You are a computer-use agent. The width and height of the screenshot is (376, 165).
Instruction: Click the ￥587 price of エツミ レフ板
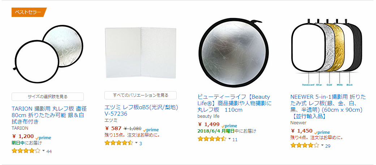tap(113, 128)
